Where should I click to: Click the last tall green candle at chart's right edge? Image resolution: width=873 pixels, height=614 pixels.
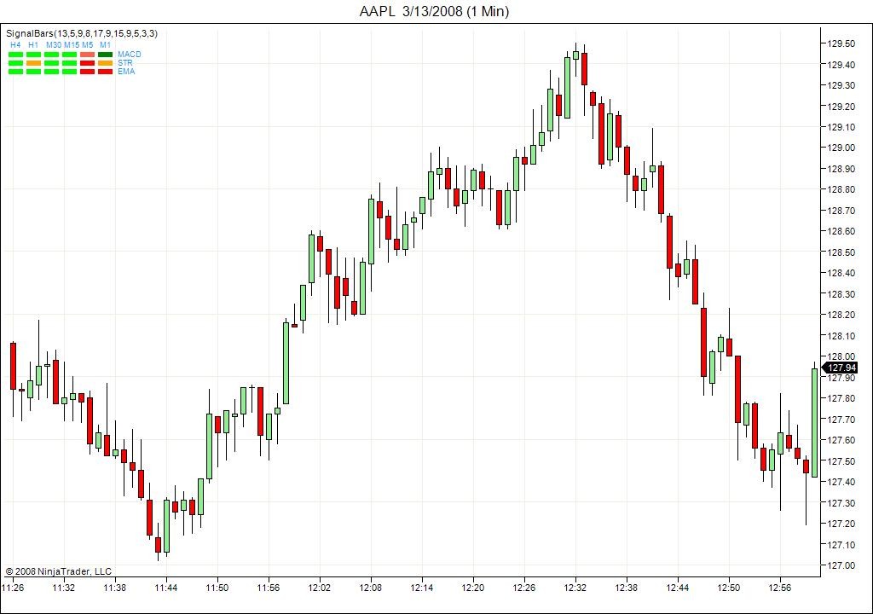814,423
